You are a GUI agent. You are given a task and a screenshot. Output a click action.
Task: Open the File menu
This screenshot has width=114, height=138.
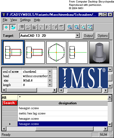click(x=5, y=20)
